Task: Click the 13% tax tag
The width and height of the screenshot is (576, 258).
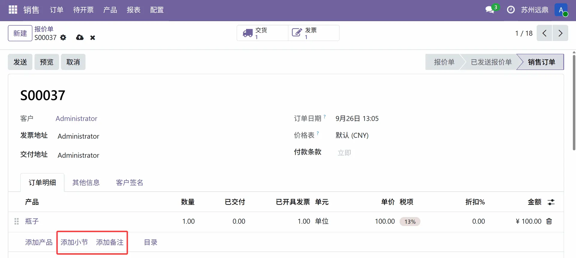Action: tap(410, 222)
